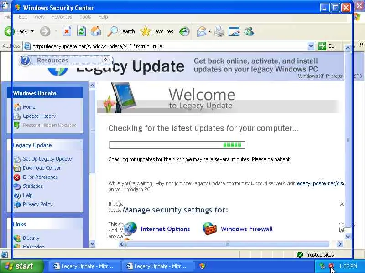Click the update check progress bar

click(177, 145)
